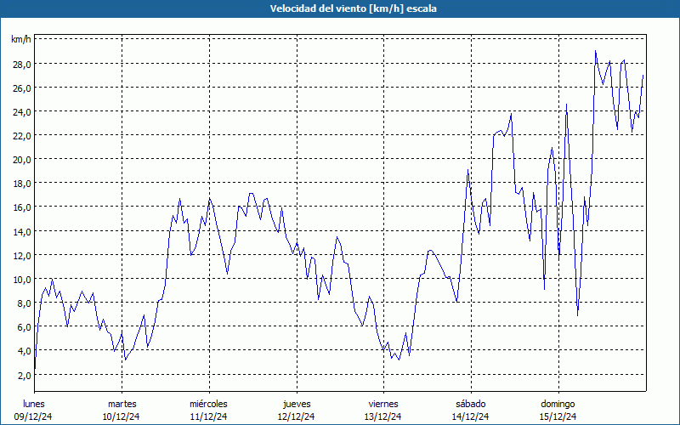This screenshot has width=680, height=425.
Task: Click the 10,0 y-axis value
Action: point(22,280)
